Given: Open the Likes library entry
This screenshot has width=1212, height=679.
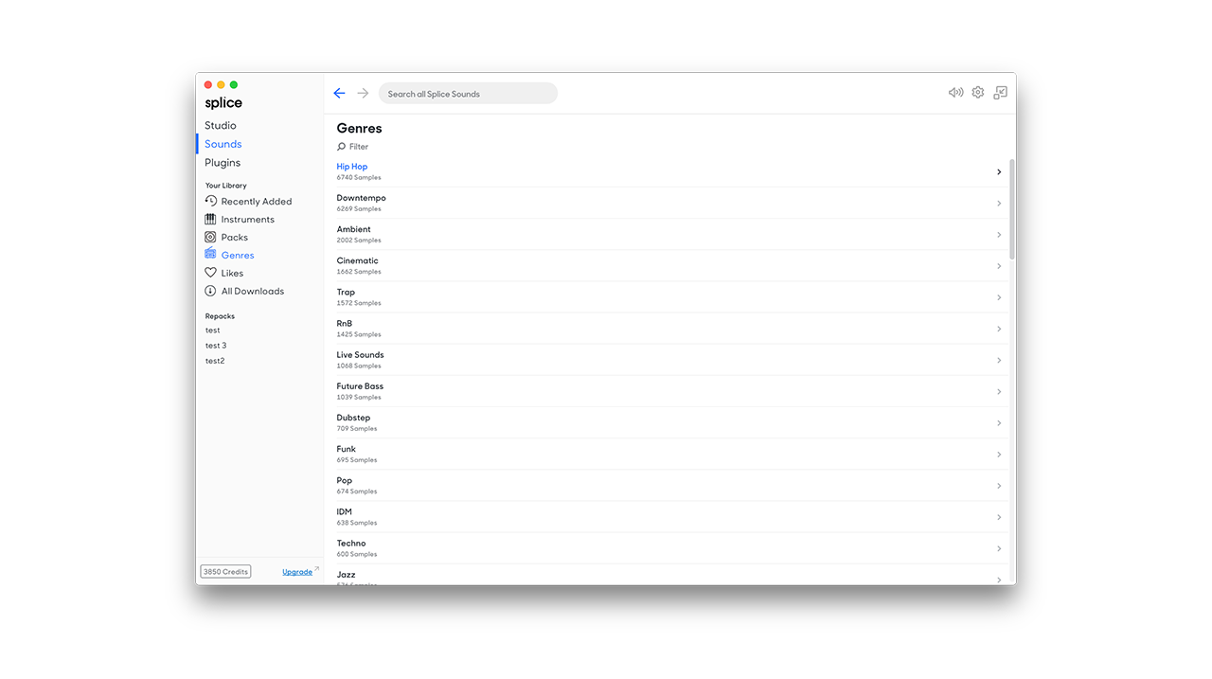Looking at the screenshot, I should click(232, 273).
